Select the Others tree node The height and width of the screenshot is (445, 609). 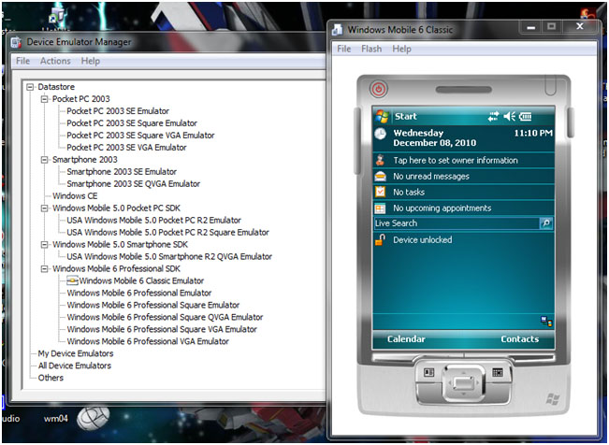[51, 378]
